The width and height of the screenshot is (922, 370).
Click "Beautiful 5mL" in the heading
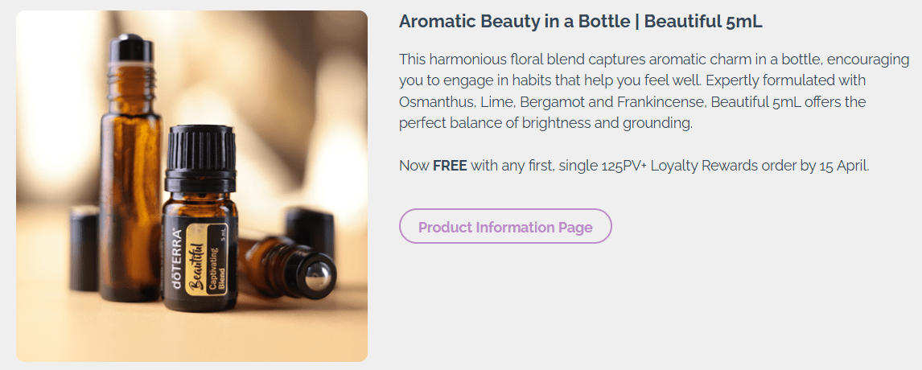tap(703, 23)
